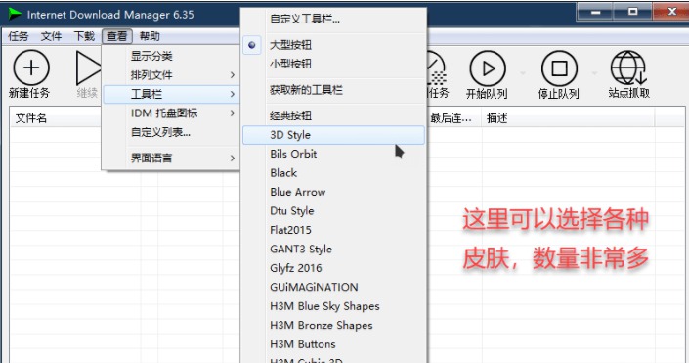Select the Dtu Style skin
The width and height of the screenshot is (689, 363).
pos(334,210)
